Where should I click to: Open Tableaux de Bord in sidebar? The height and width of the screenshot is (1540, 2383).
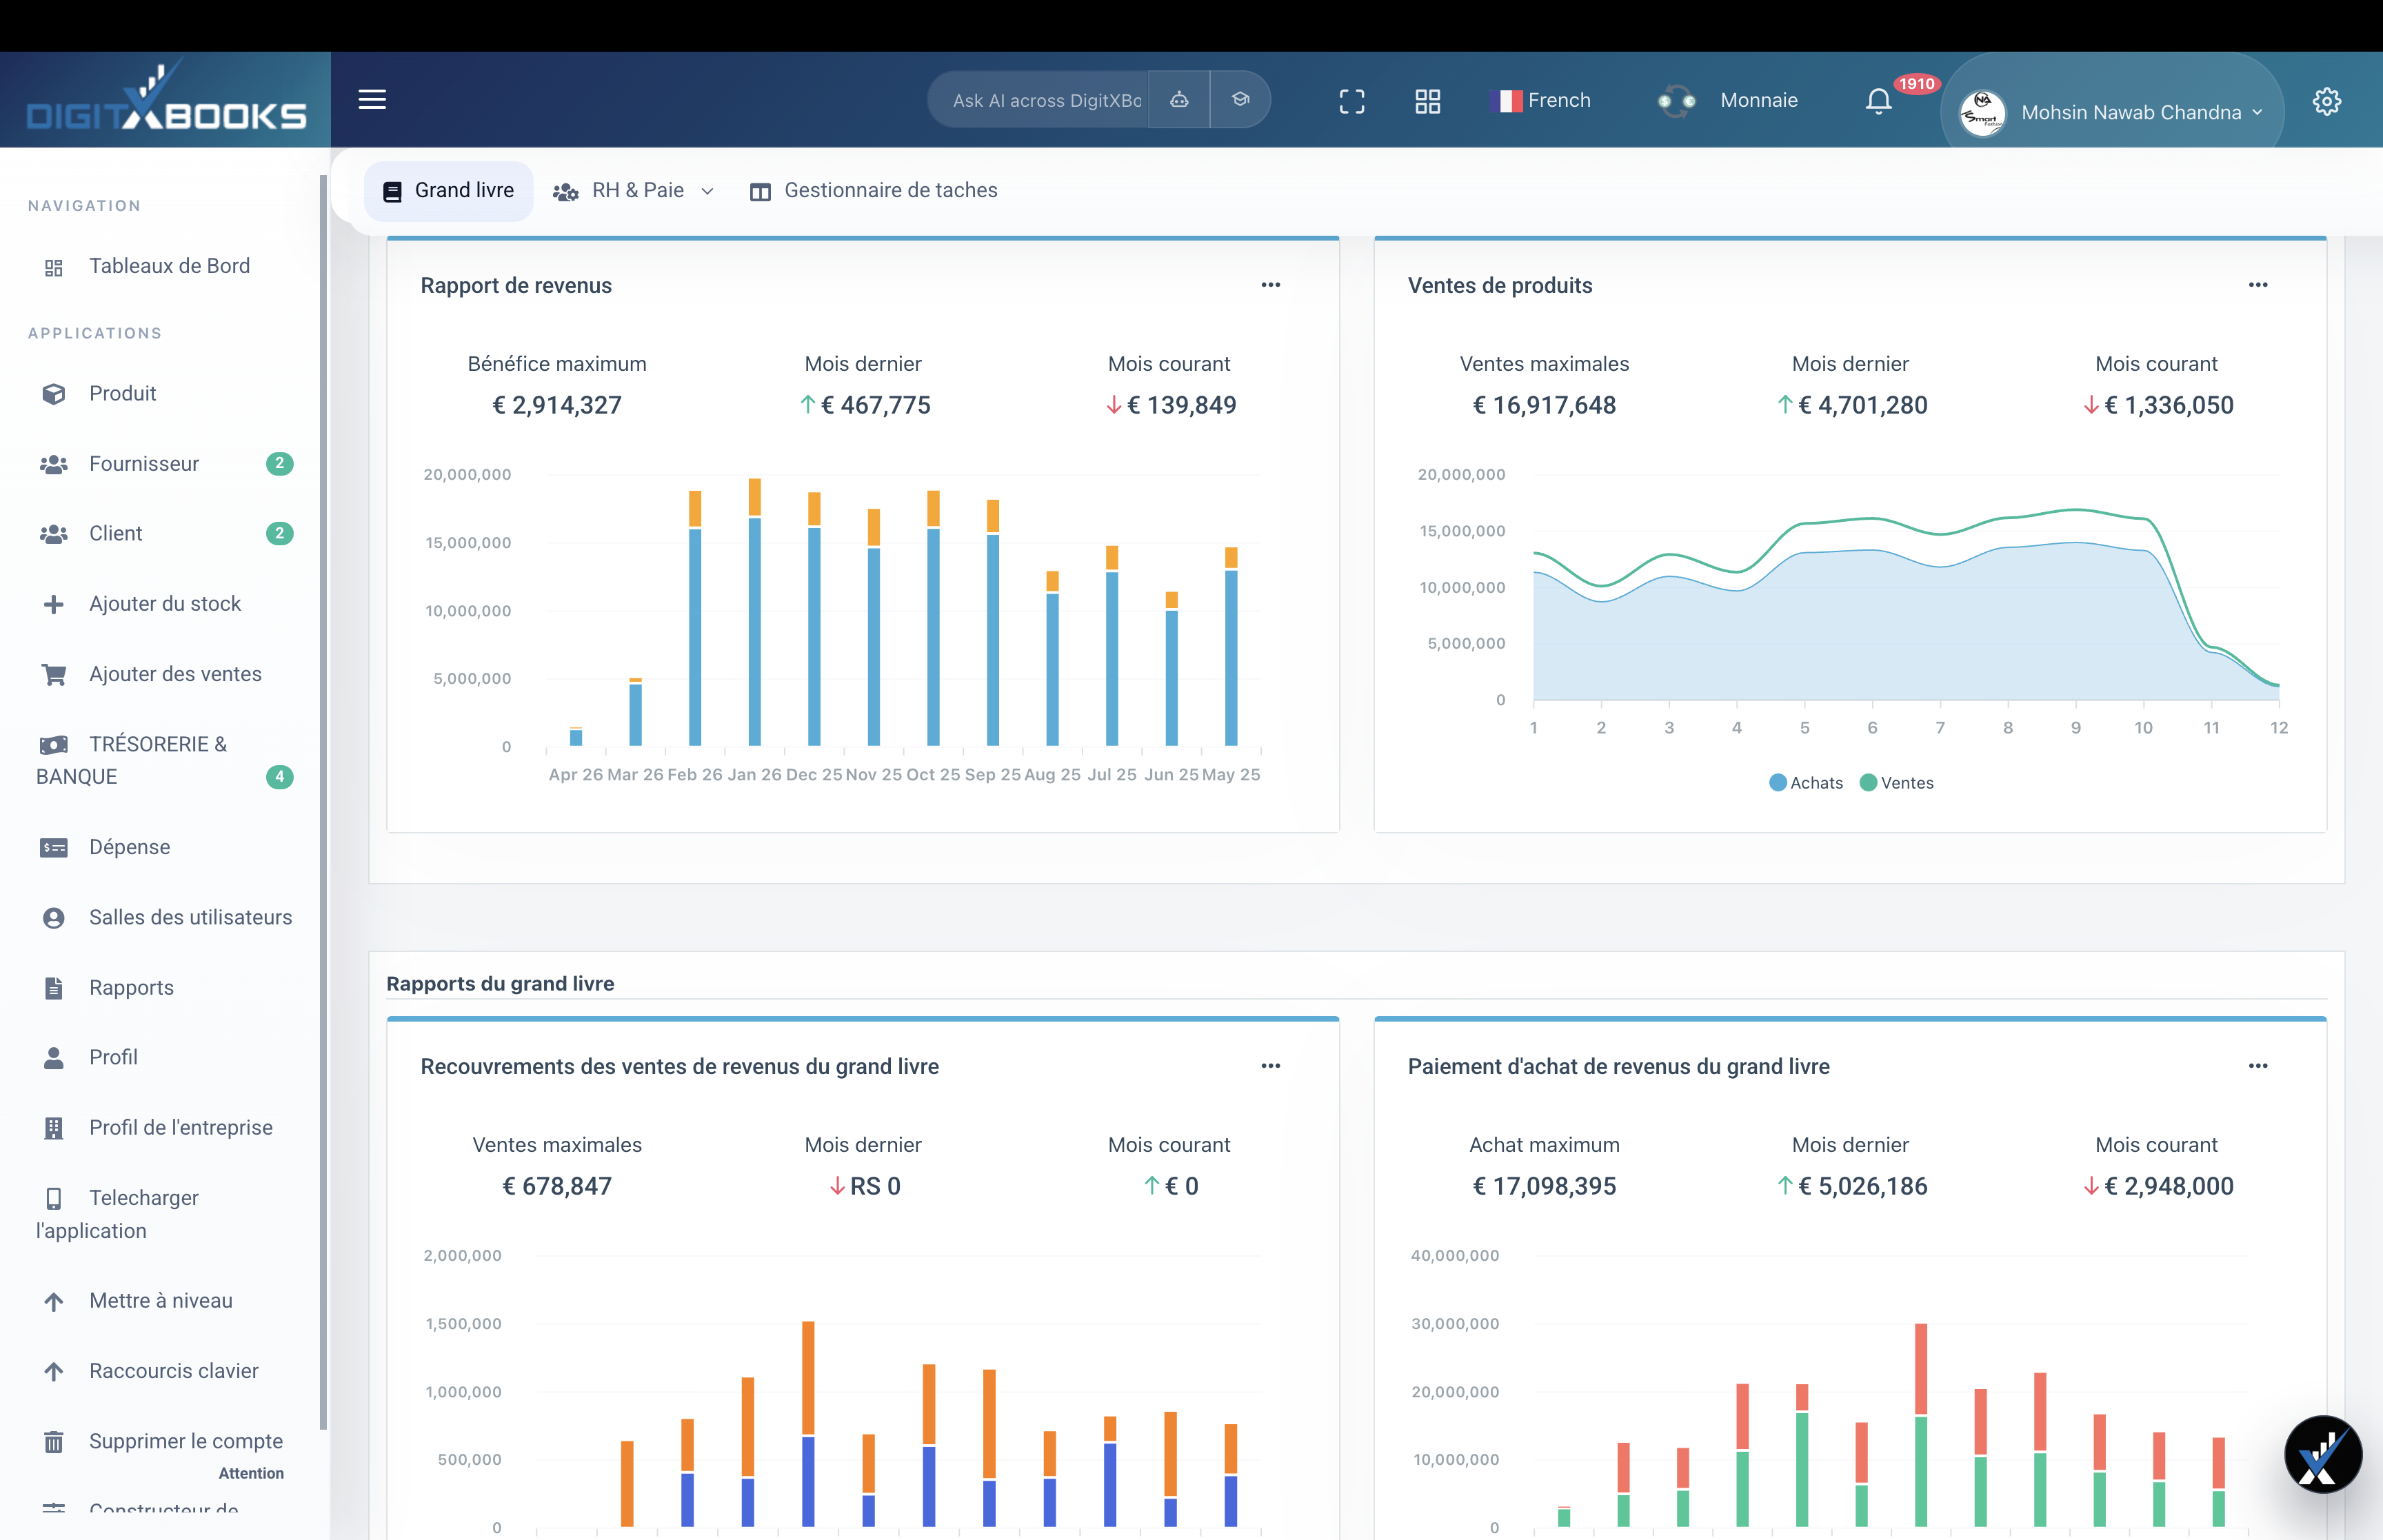coord(169,266)
